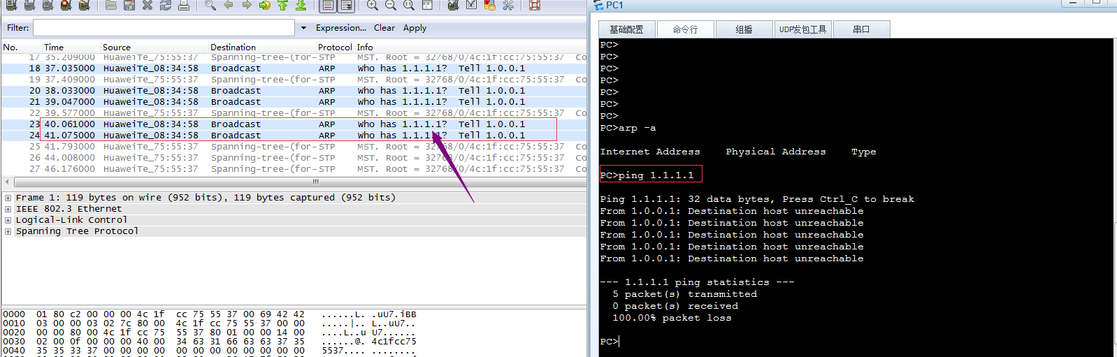Jump to the first packet
Image resolution: width=1117 pixels, height=357 pixels.
[x=283, y=6]
